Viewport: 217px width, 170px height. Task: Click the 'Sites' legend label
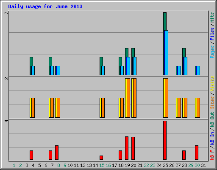[x=212, y=103]
